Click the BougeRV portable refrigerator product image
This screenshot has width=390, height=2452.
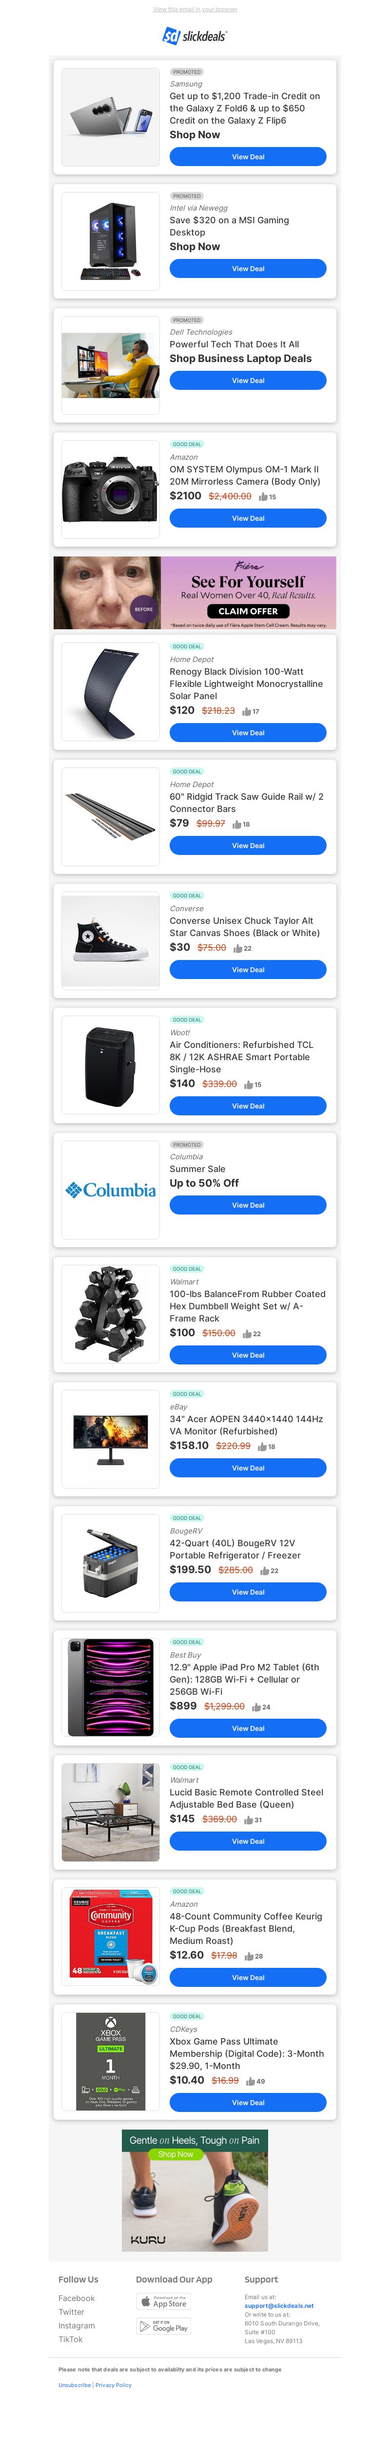point(110,1562)
